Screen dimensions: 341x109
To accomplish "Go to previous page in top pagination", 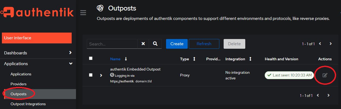I will pos(320,44).
